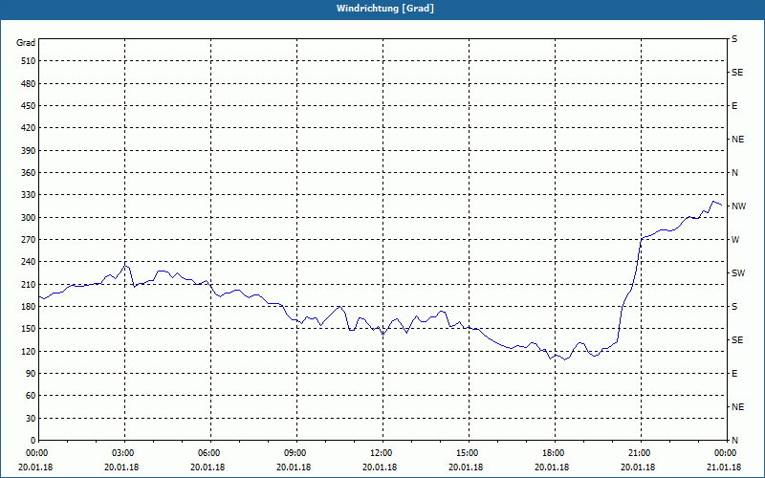Select the 270 degree axis label
Image resolution: width=765 pixels, height=478 pixels.
click(x=29, y=240)
